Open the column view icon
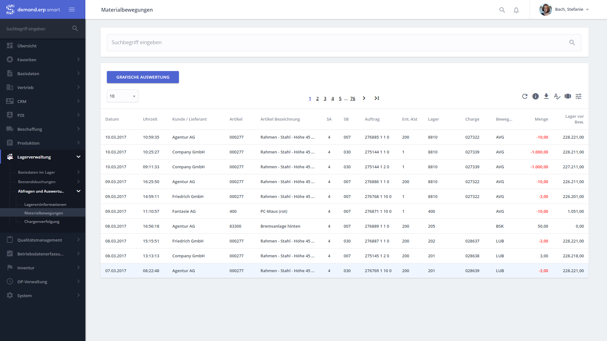 568,96
